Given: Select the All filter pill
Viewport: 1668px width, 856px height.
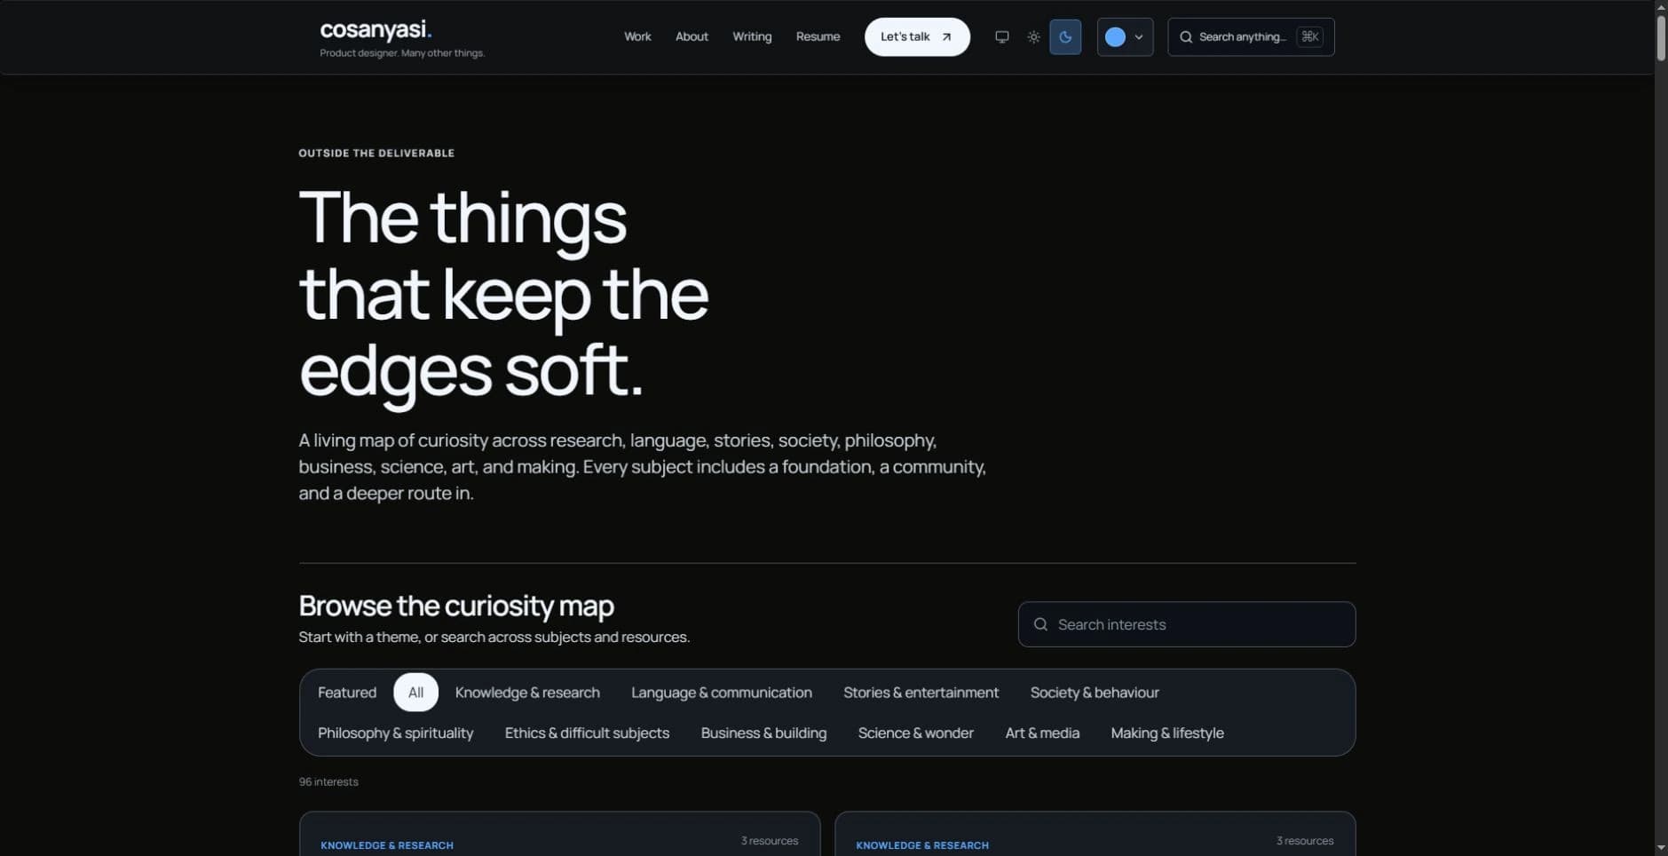Looking at the screenshot, I should [415, 693].
